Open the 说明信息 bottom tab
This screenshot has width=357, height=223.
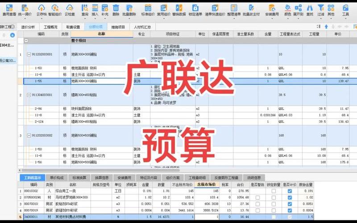pyautogui.click(x=254, y=178)
